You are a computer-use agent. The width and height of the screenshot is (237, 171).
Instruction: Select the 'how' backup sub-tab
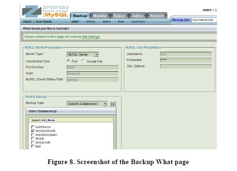(x=121, y=22)
